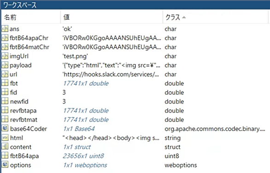Image resolution: width=270 pixels, height=173 pixels.
Task: Toggle sort arrow on クラス column
Action: tap(184, 17)
